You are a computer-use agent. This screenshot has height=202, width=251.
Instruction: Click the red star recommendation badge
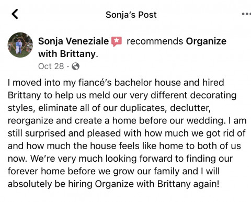tap(117, 41)
